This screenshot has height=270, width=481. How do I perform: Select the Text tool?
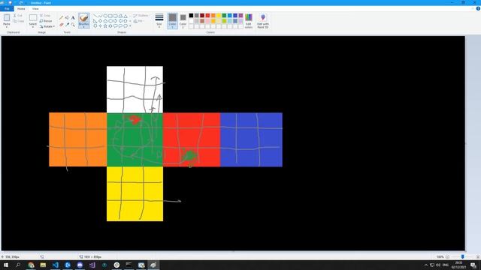(73, 18)
